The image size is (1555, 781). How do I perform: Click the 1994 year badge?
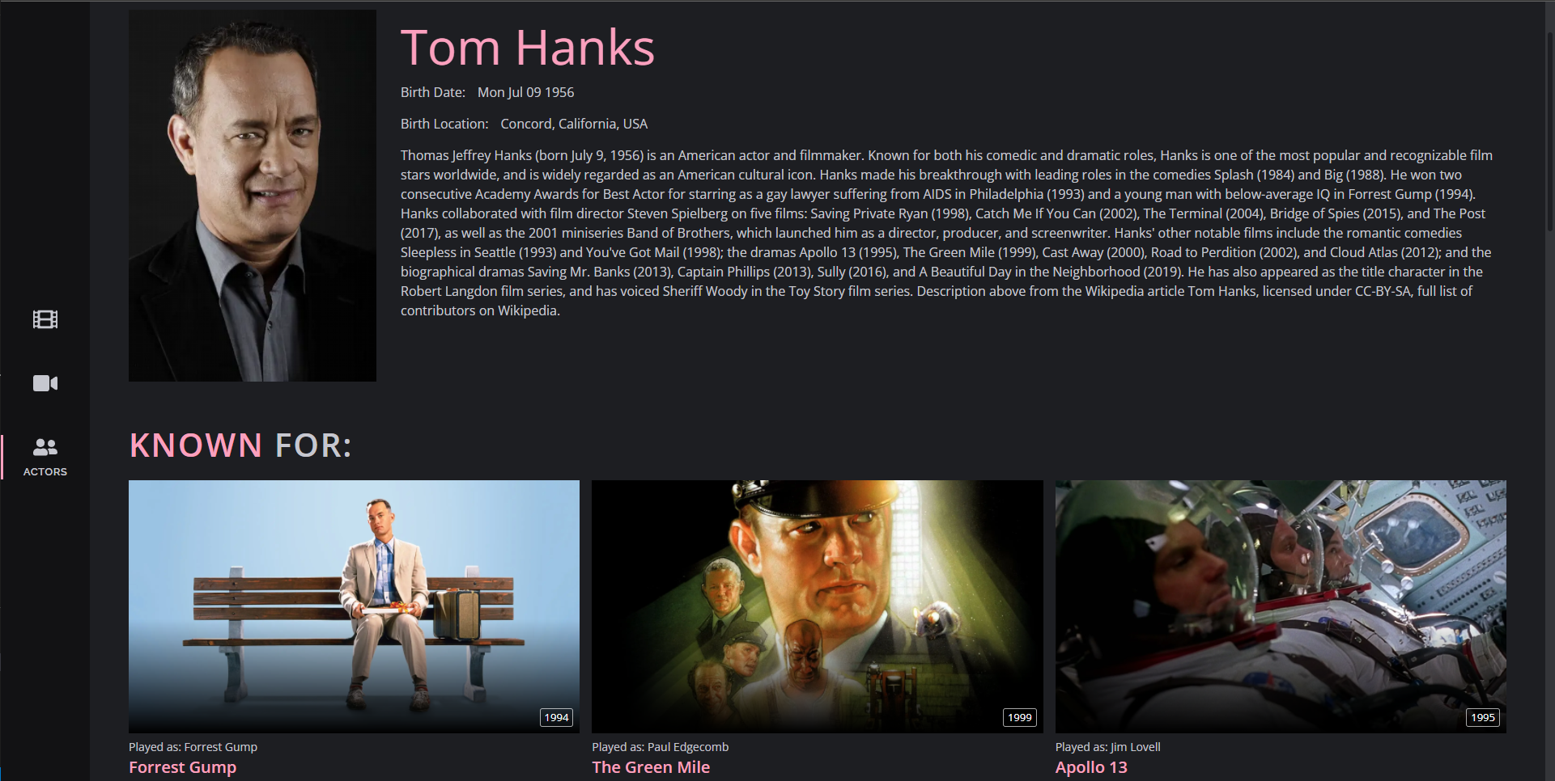[x=556, y=717]
